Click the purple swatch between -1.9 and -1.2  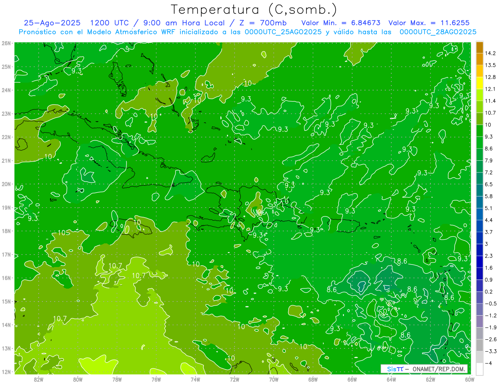(x=479, y=321)
